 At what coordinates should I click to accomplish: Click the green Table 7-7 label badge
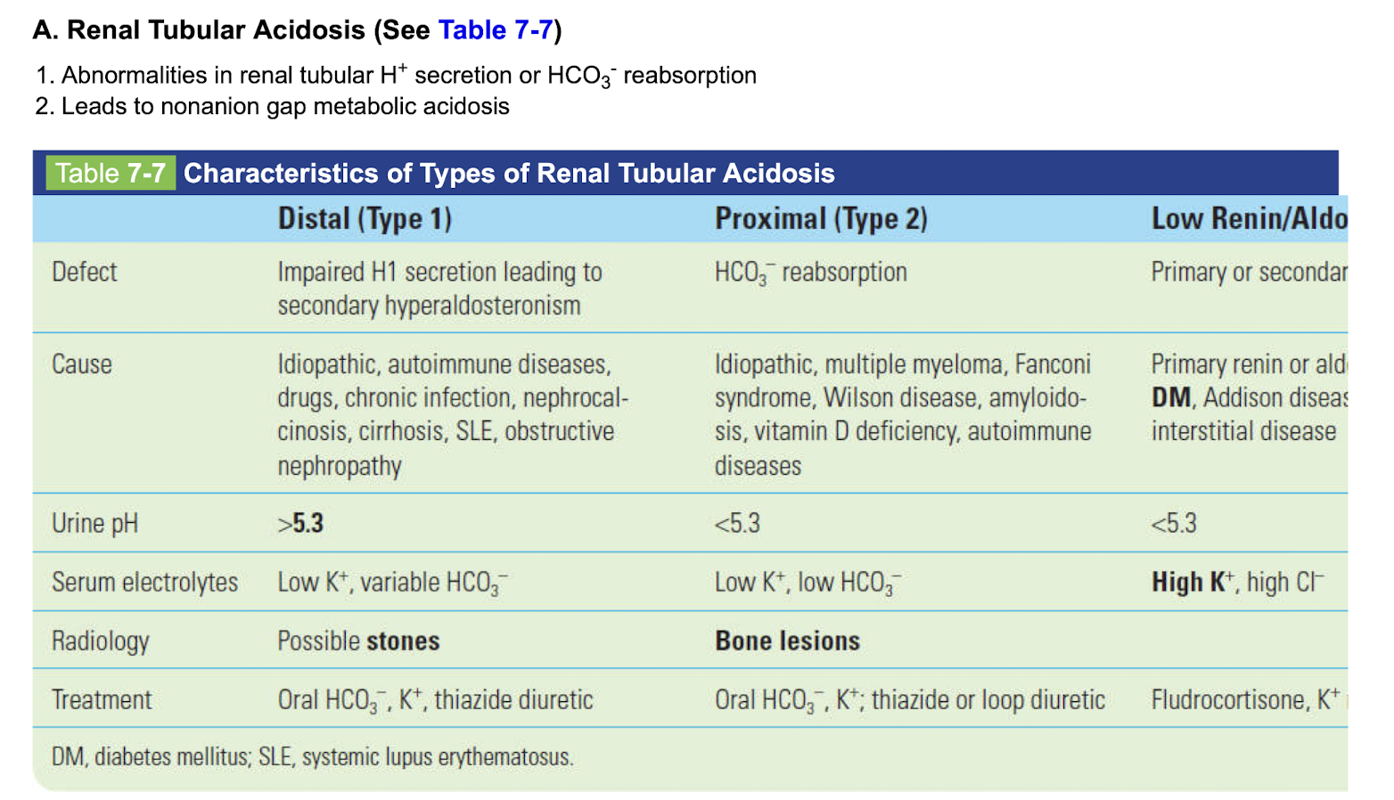pos(111,173)
